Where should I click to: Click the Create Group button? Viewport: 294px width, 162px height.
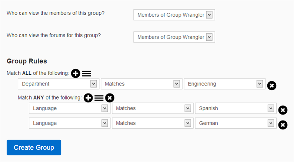(x=34, y=148)
